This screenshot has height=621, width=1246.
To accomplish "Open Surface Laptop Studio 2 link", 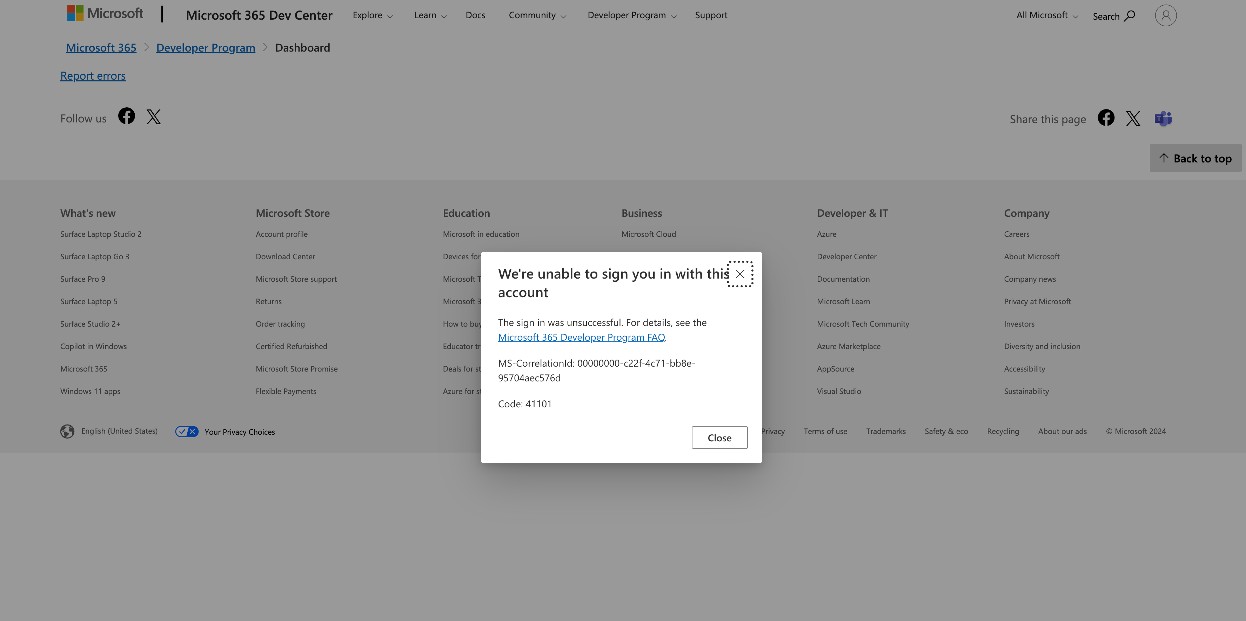I will coord(101,234).
